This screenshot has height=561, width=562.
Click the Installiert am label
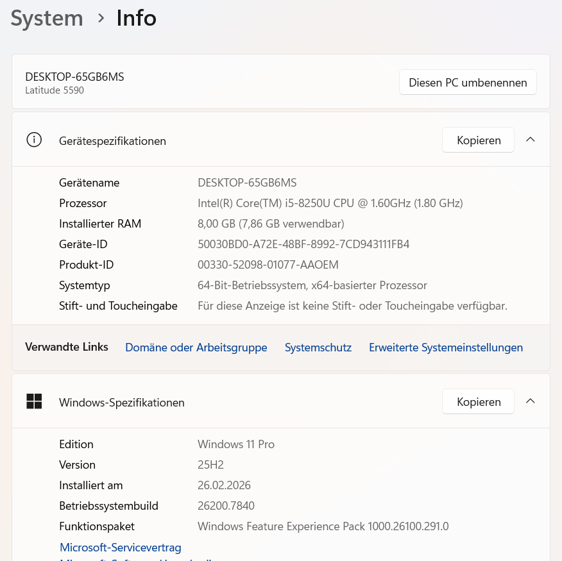(x=91, y=485)
